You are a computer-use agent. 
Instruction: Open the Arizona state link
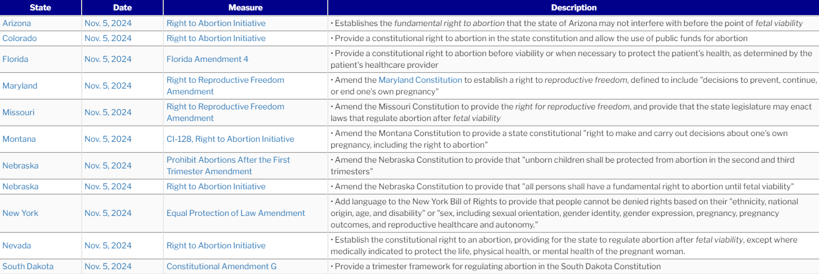point(17,23)
